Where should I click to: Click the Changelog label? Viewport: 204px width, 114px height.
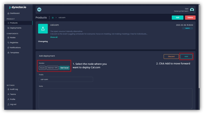tap(43, 41)
